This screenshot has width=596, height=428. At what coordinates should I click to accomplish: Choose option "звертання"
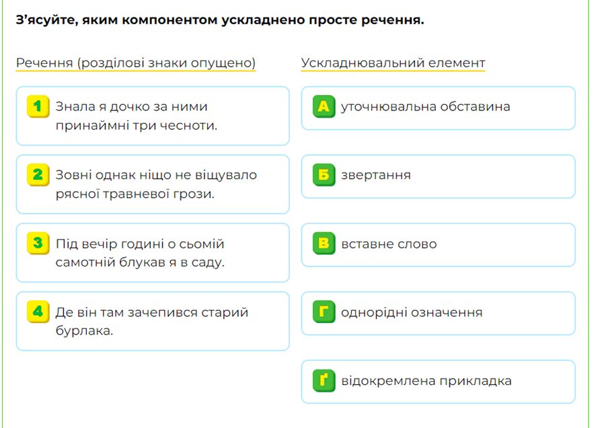(439, 177)
